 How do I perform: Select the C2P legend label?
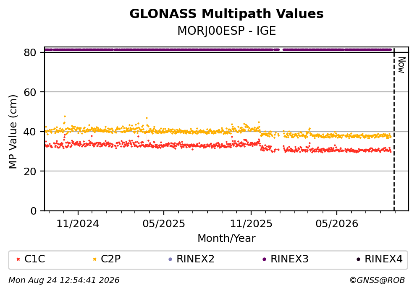click(110, 259)
